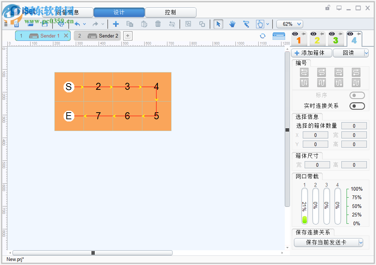The height and width of the screenshot is (265, 376).
Task: Select the cable routing tool
Action: pyautogui.click(x=246, y=24)
